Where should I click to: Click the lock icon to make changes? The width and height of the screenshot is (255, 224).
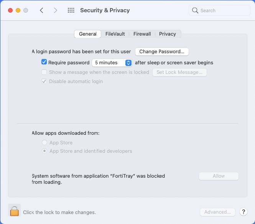pos(14,211)
